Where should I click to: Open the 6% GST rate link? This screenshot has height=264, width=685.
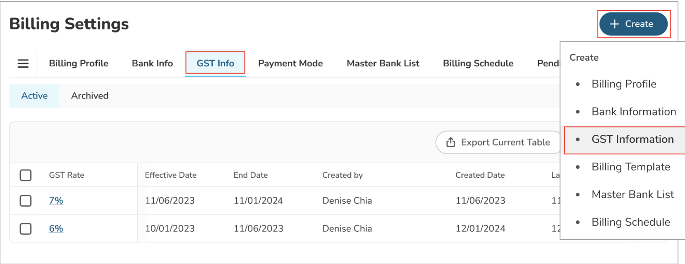(x=56, y=229)
